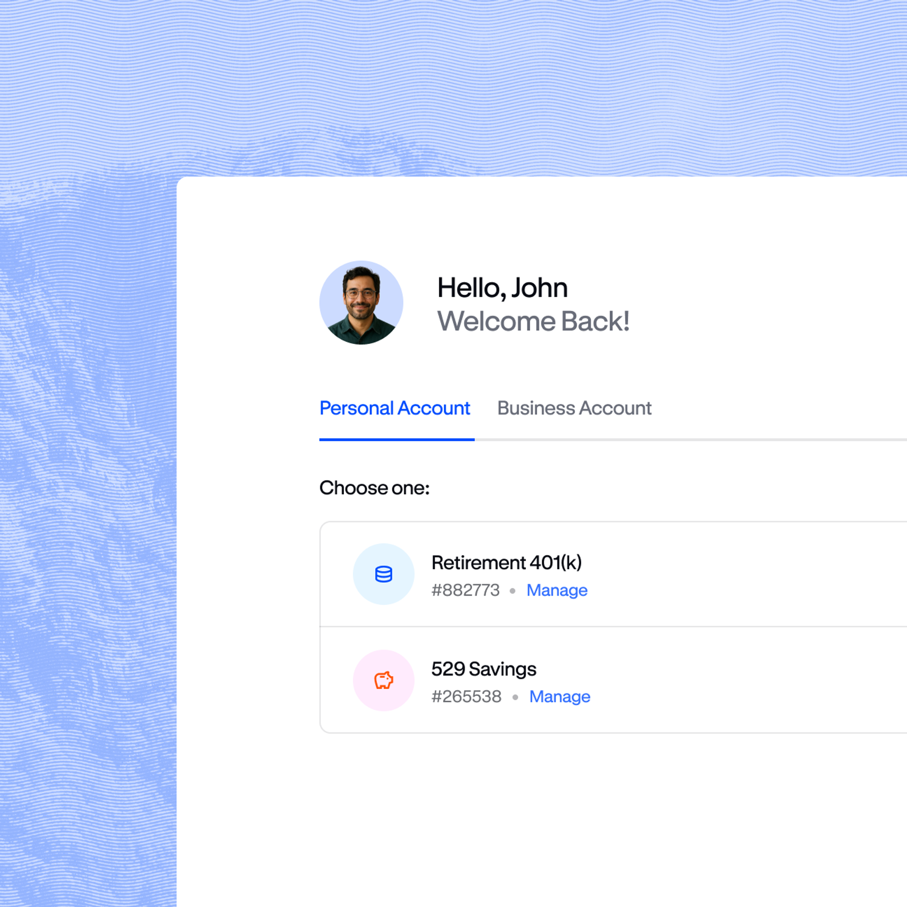The height and width of the screenshot is (907, 907).
Task: Click the 529 Savings piggy bank icon
Action: click(x=384, y=680)
